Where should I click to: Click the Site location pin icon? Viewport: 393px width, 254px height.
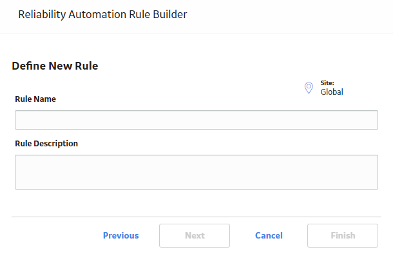click(x=309, y=88)
